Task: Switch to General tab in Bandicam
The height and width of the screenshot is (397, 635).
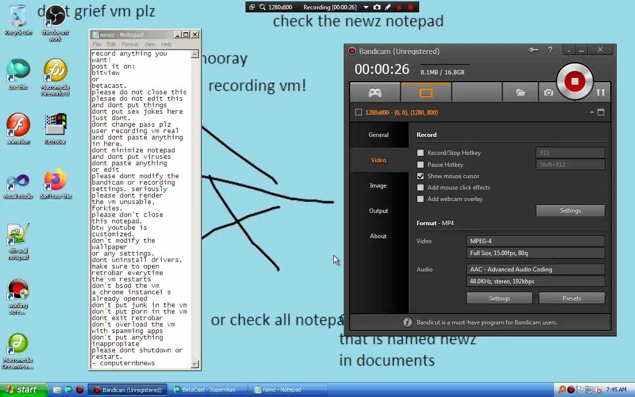Action: pos(379,135)
